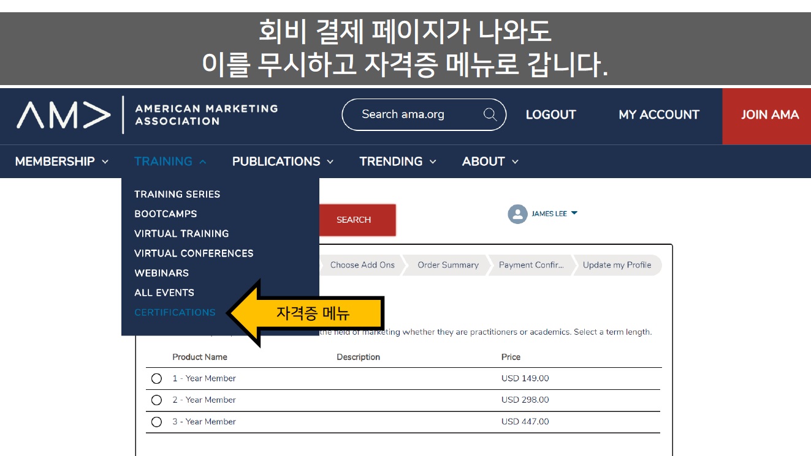Click the Price column header
The height and width of the screenshot is (456, 811).
click(x=511, y=357)
